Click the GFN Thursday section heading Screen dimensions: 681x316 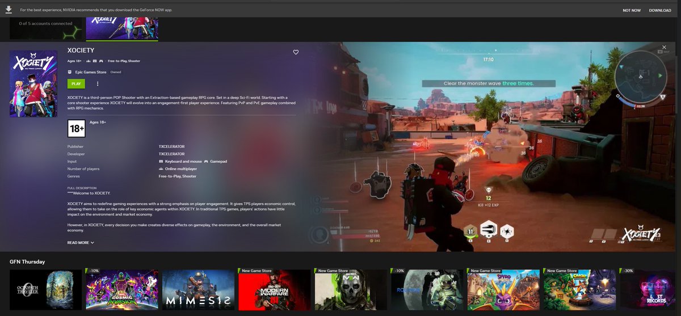tap(27, 262)
